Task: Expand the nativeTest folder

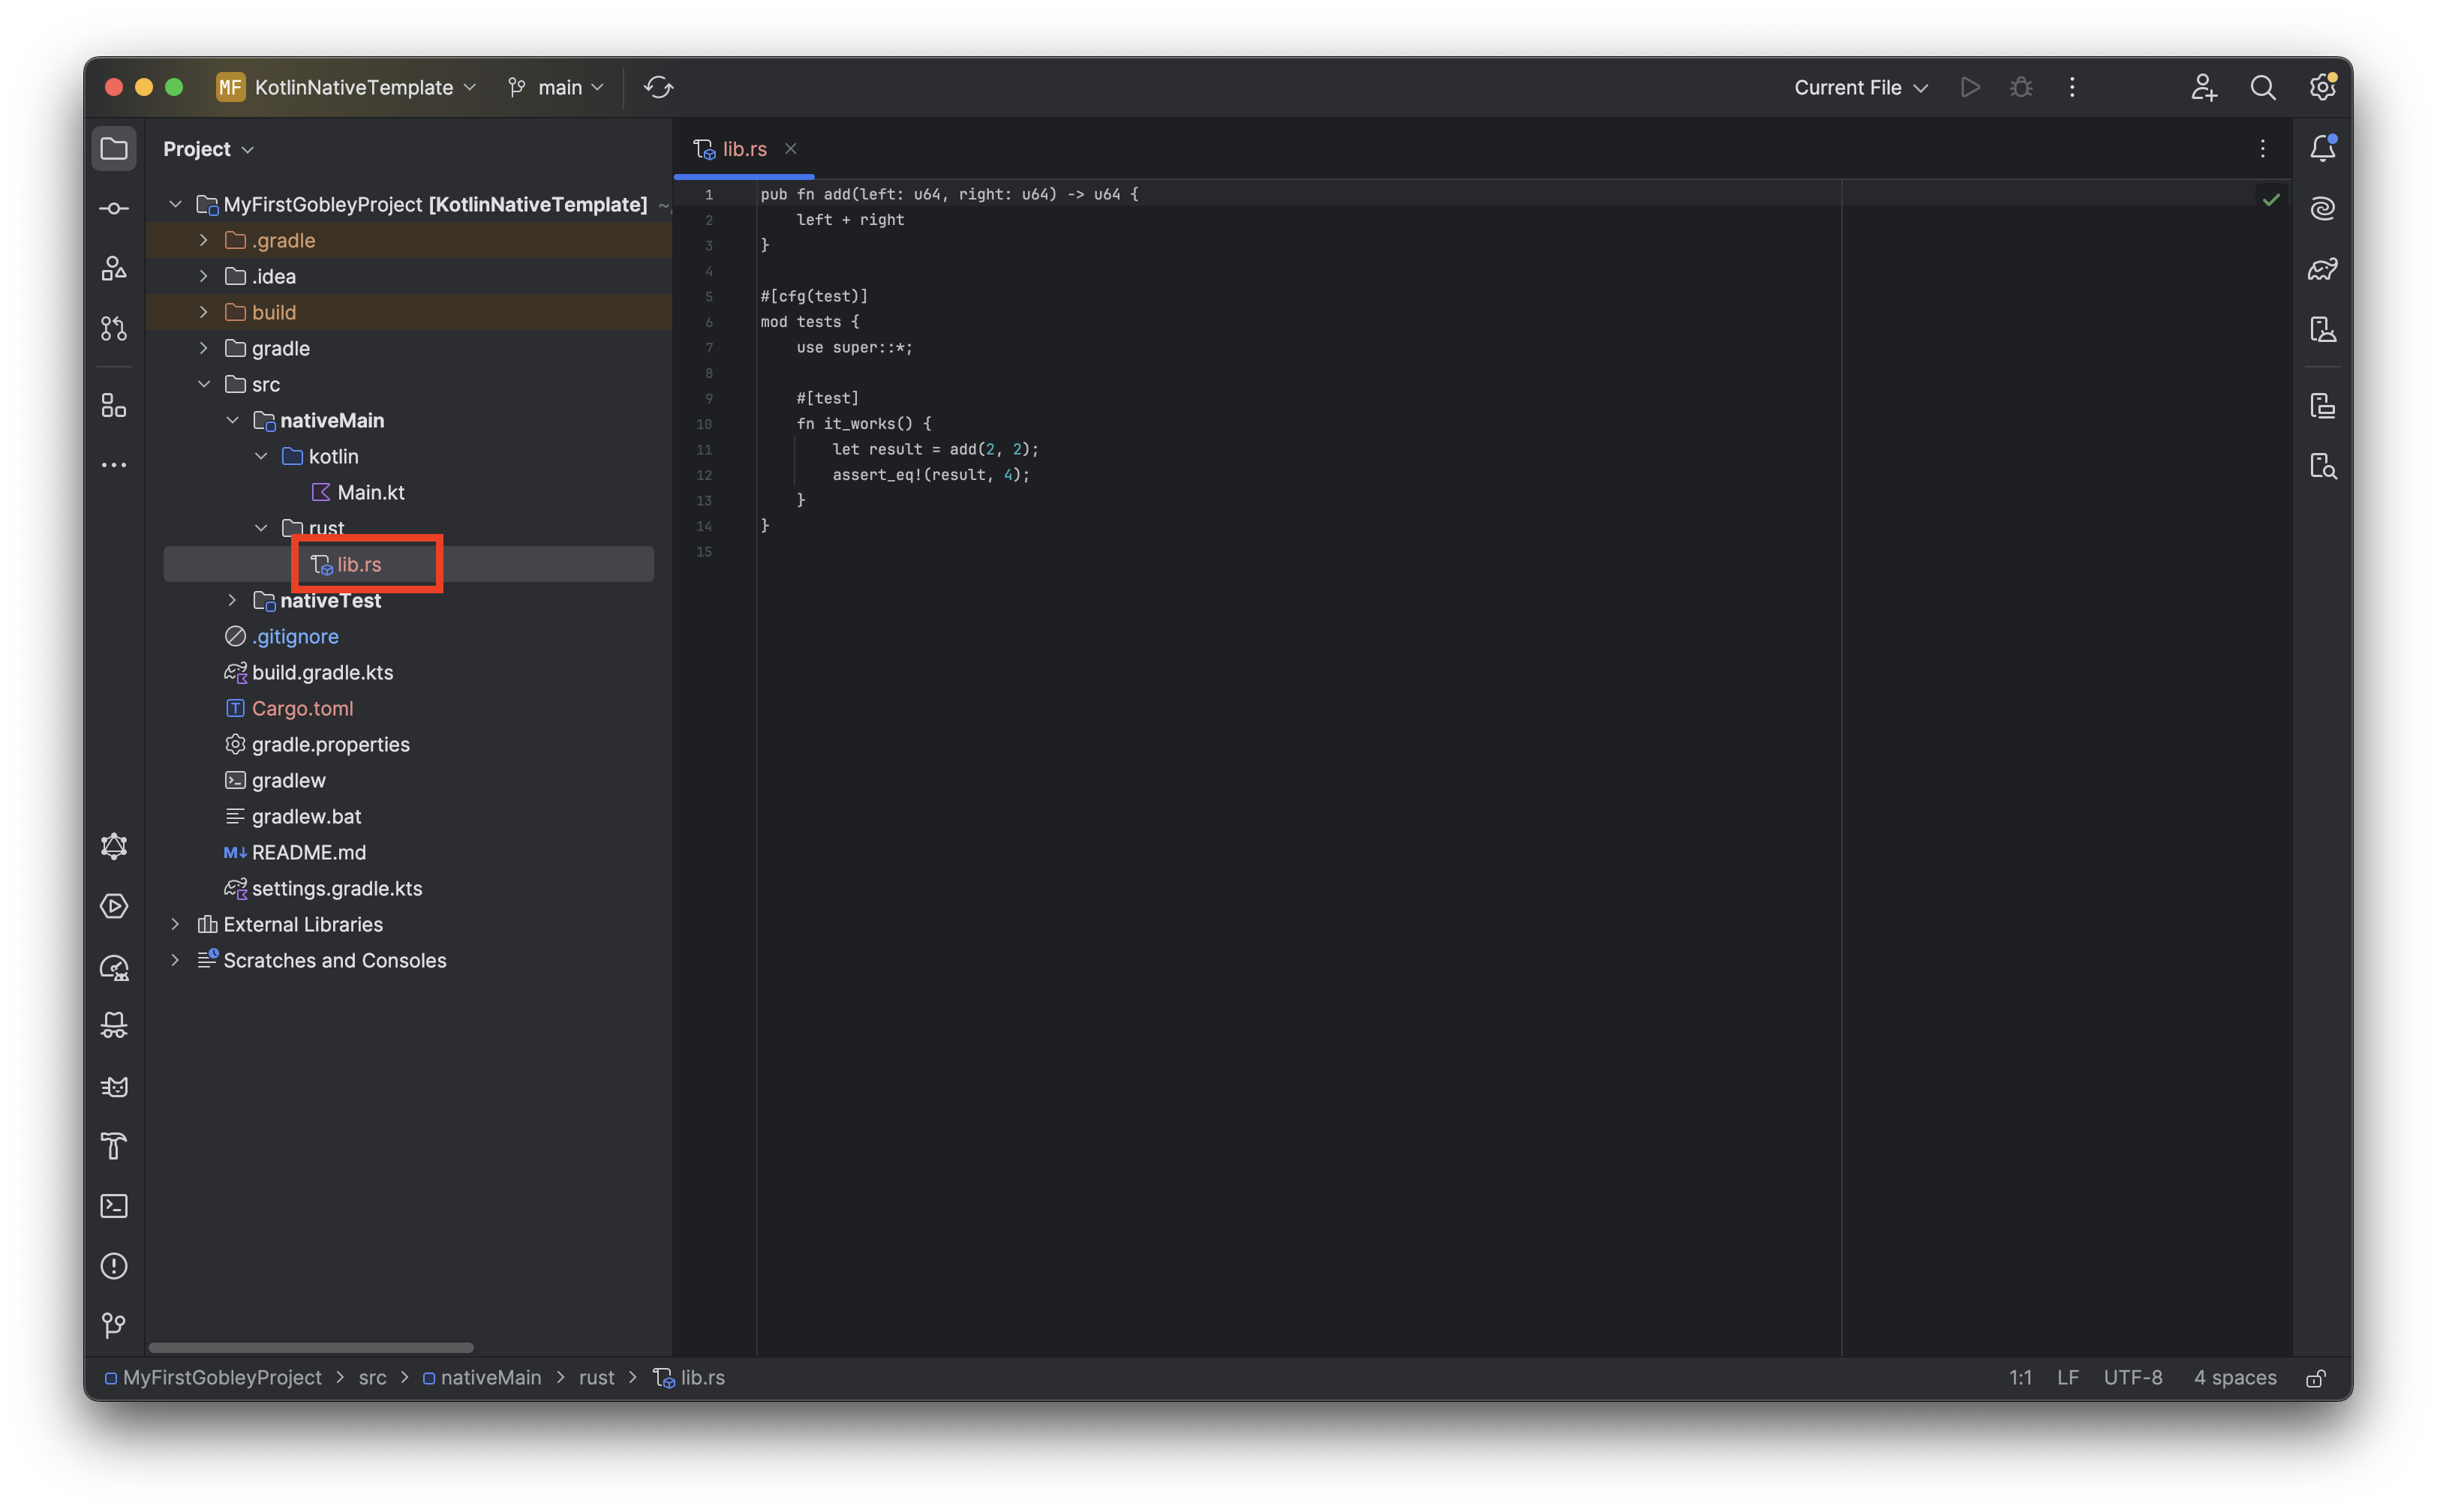Action: click(x=232, y=600)
